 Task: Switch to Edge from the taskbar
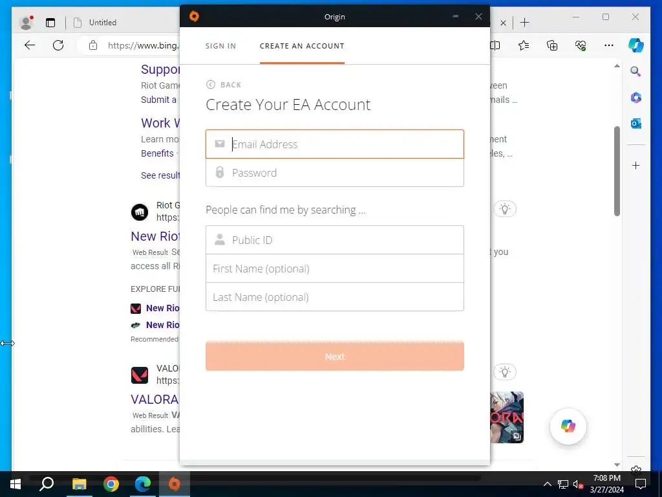point(143,484)
